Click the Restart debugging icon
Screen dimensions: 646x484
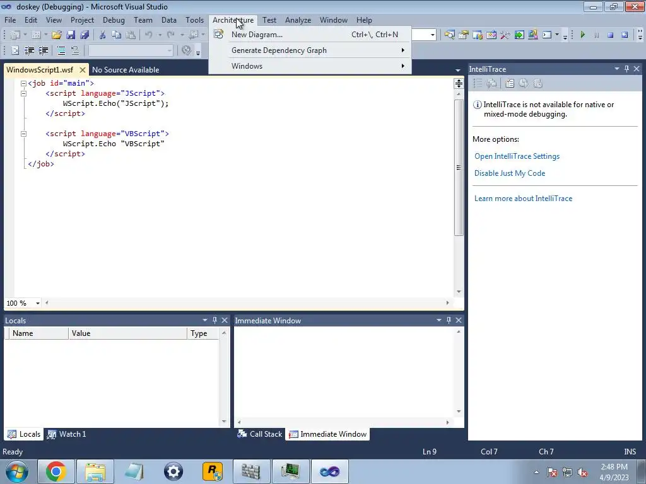coord(625,35)
